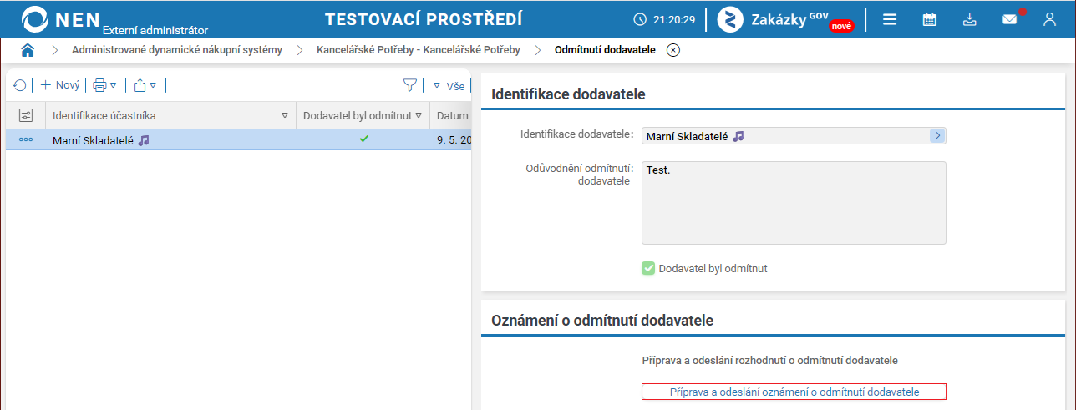
Task: Open the column settings icon in table header
Action: click(26, 115)
